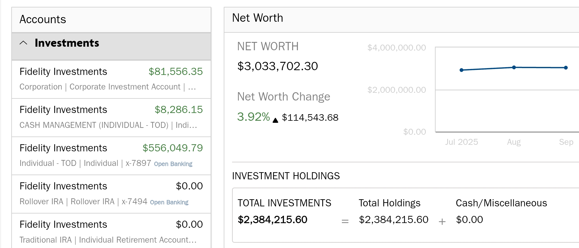Image resolution: width=579 pixels, height=248 pixels.
Task: Click the plus sign icon in holdings
Action: coord(442,222)
